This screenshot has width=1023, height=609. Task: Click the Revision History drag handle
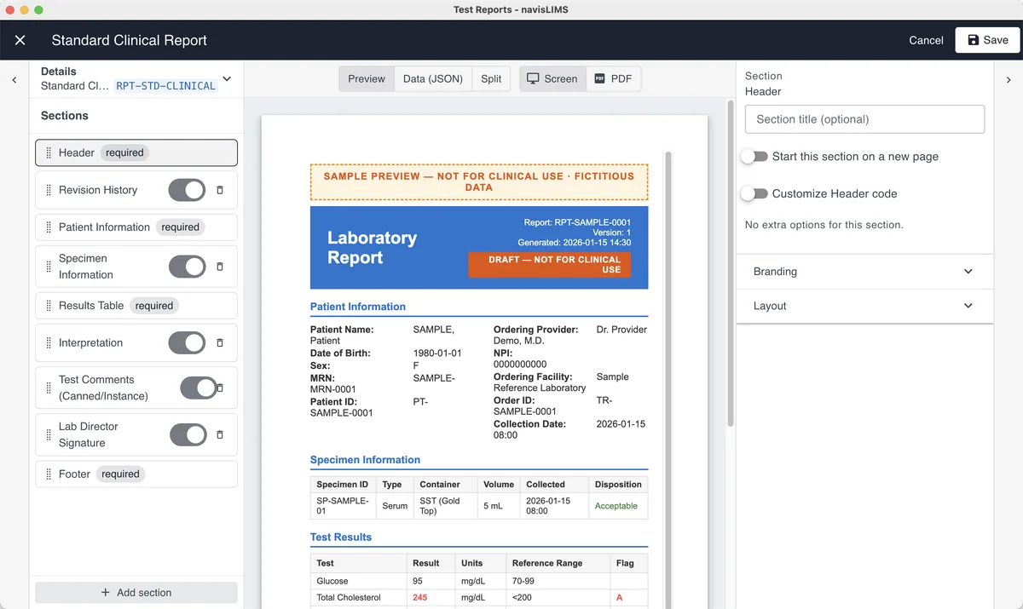[x=49, y=190]
